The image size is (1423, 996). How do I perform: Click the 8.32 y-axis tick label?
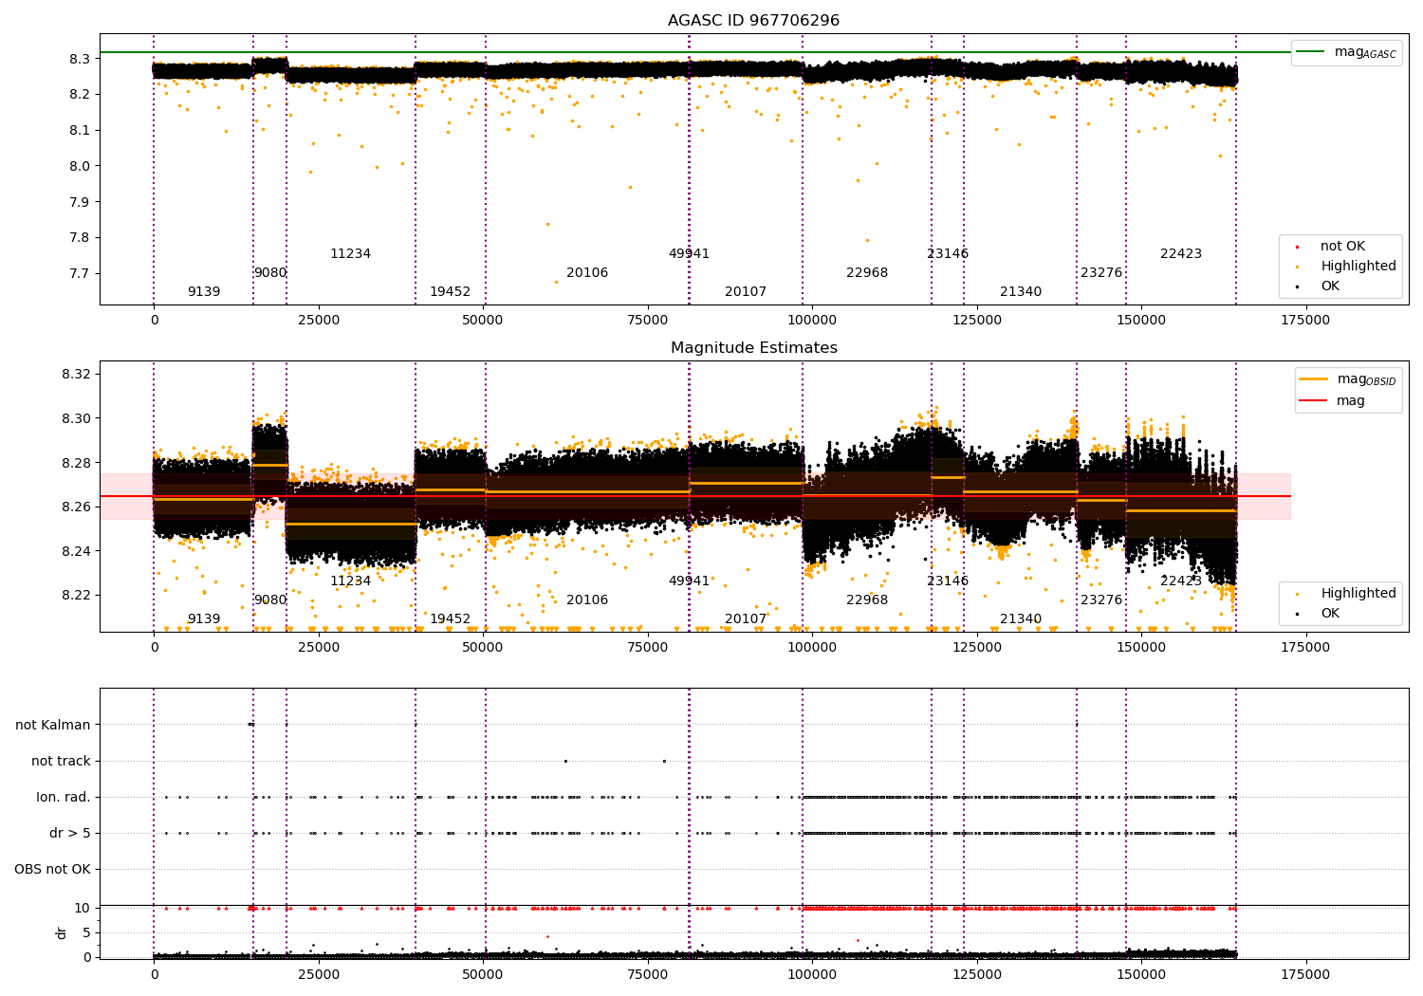(x=76, y=374)
